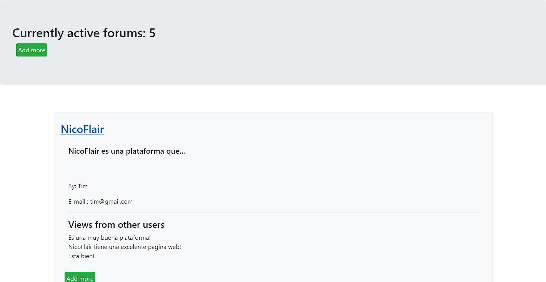The height and width of the screenshot is (282, 546).
Task: Select the comment about excelente pagina web
Action: tap(125, 247)
